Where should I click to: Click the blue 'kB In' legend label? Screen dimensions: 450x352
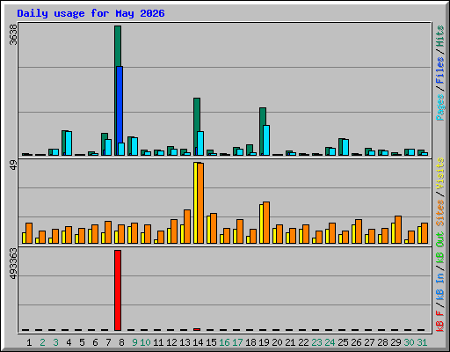440,286
